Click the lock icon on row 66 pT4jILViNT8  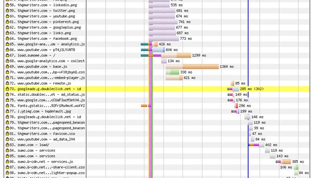pos(7,50)
